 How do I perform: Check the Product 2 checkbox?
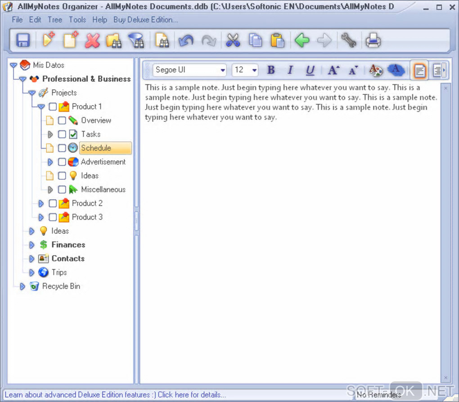pos(53,203)
